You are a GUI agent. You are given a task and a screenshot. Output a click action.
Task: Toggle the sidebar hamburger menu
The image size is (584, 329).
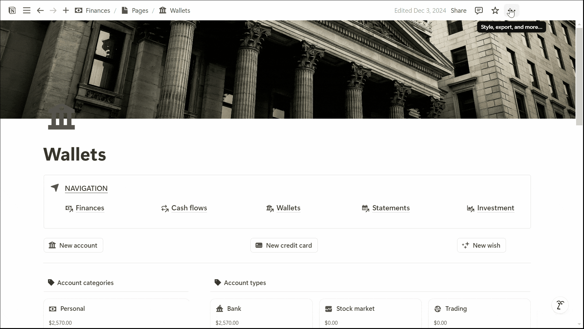pyautogui.click(x=27, y=11)
